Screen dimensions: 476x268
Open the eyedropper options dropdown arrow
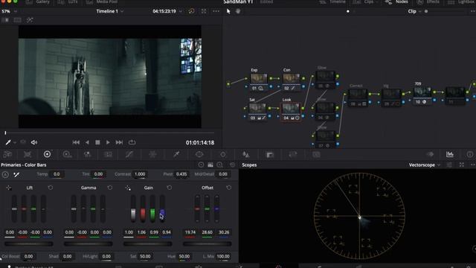15,142
